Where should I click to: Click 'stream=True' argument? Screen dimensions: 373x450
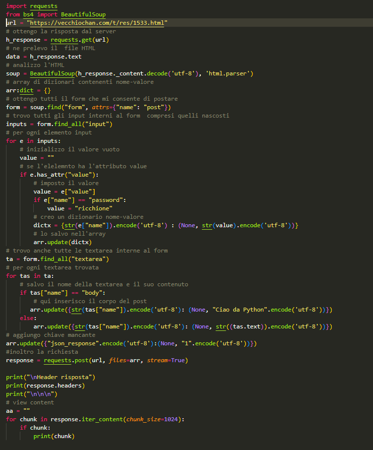pyautogui.click(x=166, y=361)
